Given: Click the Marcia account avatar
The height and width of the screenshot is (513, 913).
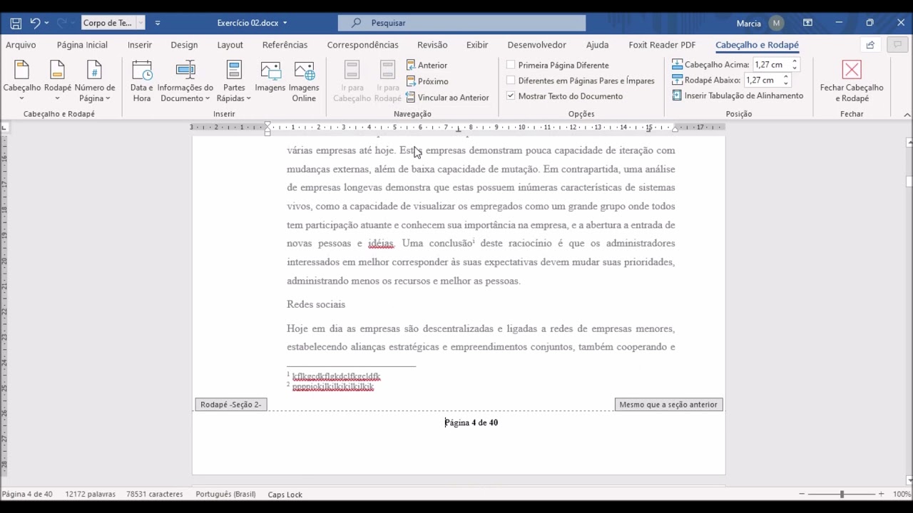Looking at the screenshot, I should (x=776, y=23).
